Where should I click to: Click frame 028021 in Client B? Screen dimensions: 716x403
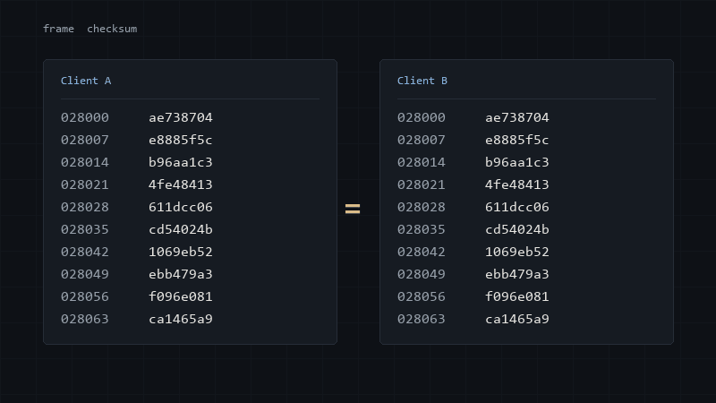pos(422,184)
